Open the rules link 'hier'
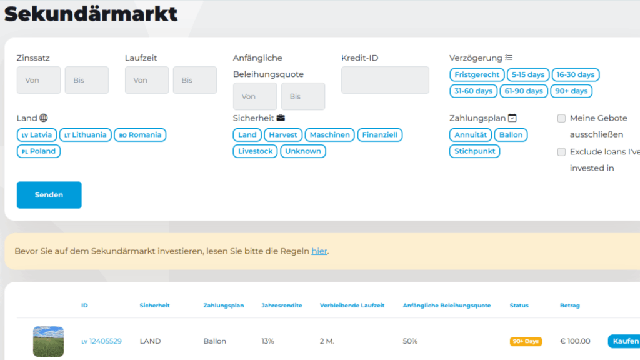This screenshot has height=360, width=640. (x=319, y=251)
